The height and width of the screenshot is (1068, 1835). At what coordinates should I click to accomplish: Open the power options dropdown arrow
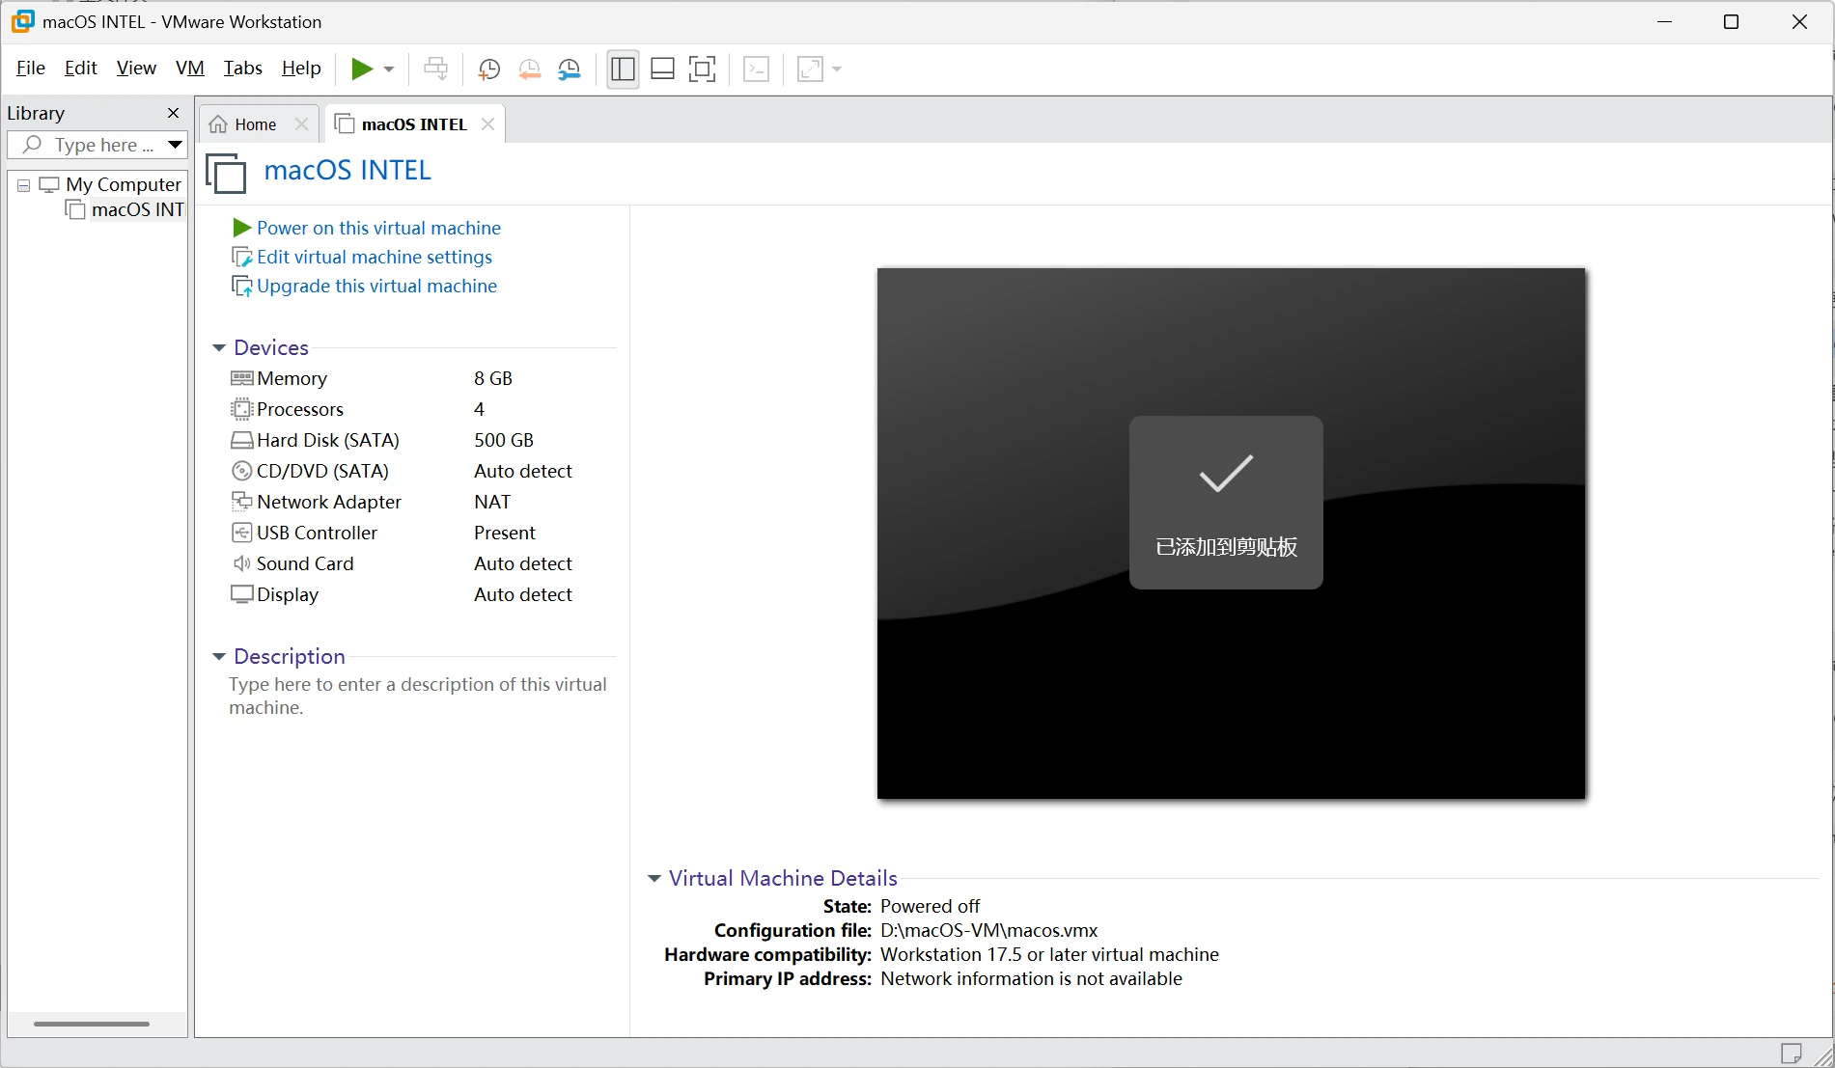point(389,68)
